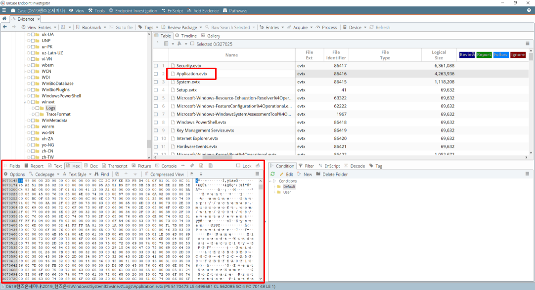The image size is (535, 290).
Task: Switch to the Decode tab
Action: click(x=355, y=166)
